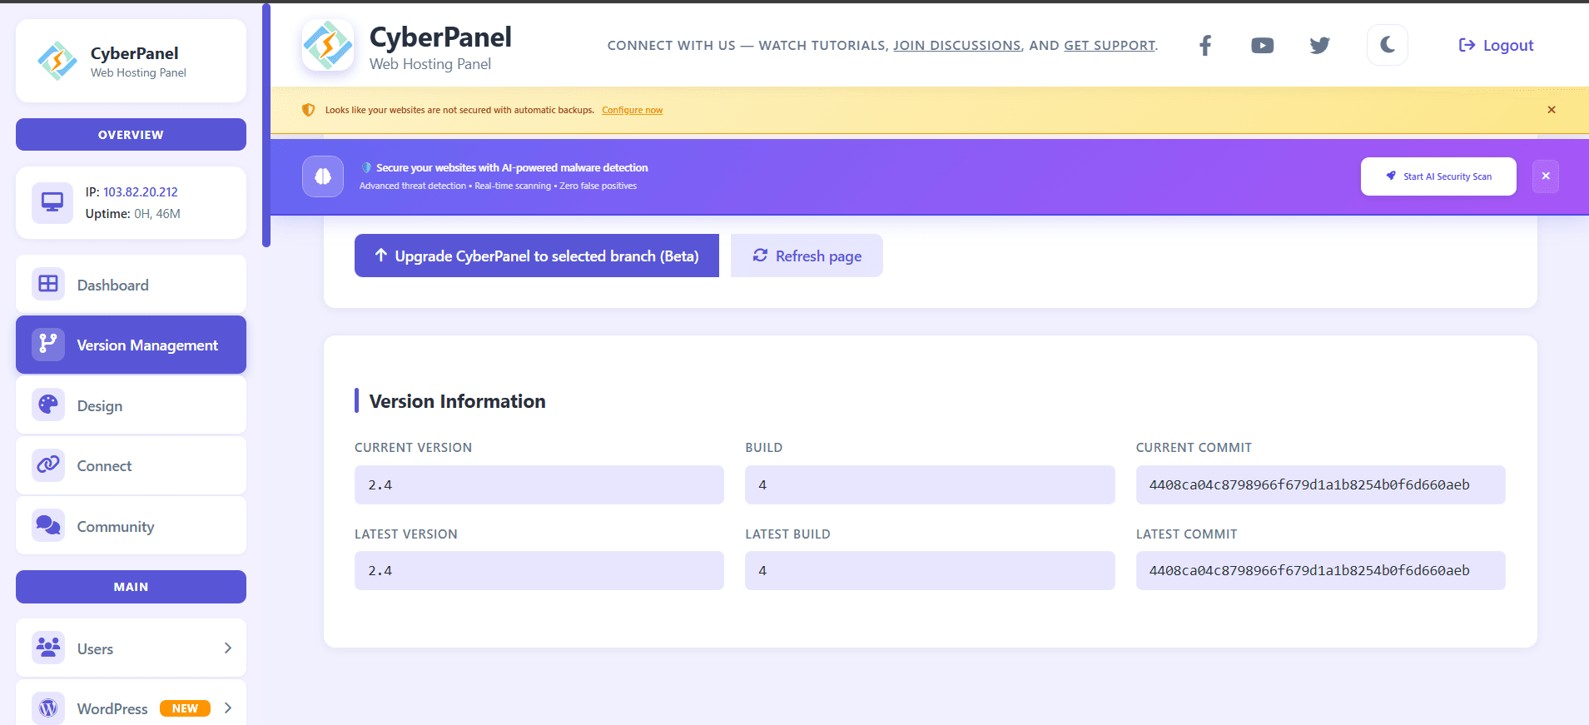Image resolution: width=1589 pixels, height=725 pixels.
Task: Follow the Configure now backup link
Action: 632,110
